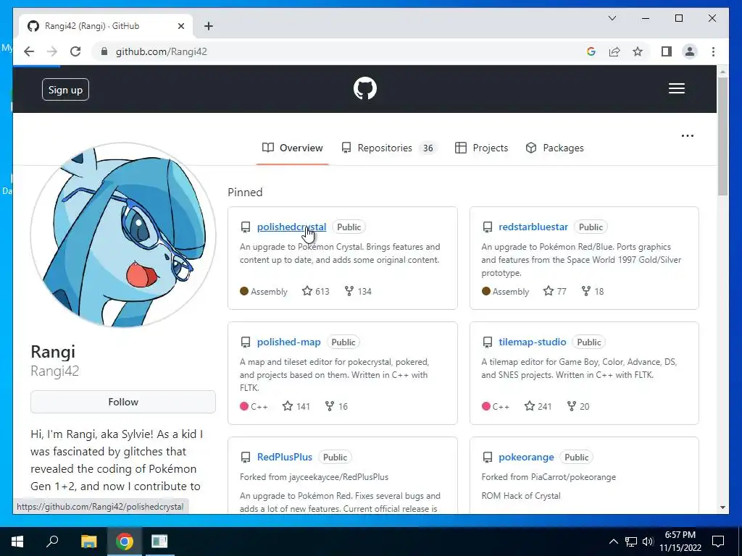Click the repositories count badge 36
The height and width of the screenshot is (556, 742).
pyautogui.click(x=428, y=148)
